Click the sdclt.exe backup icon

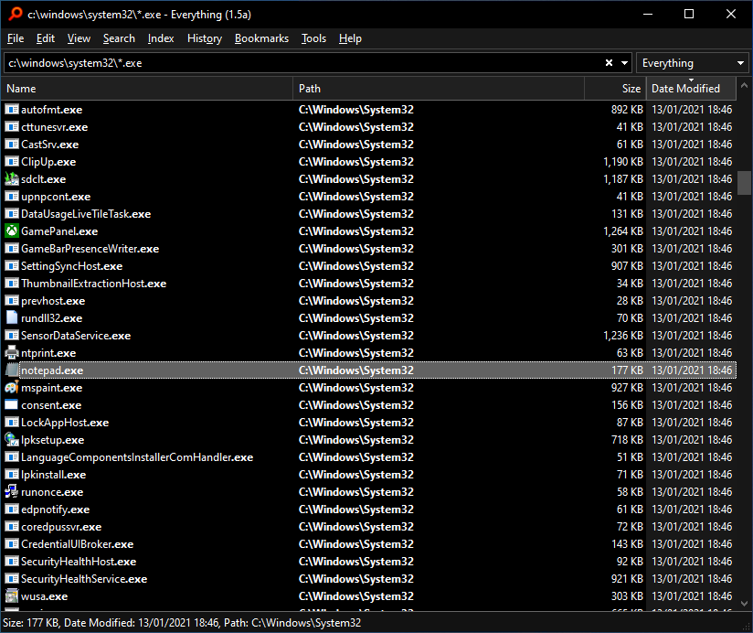(x=12, y=178)
